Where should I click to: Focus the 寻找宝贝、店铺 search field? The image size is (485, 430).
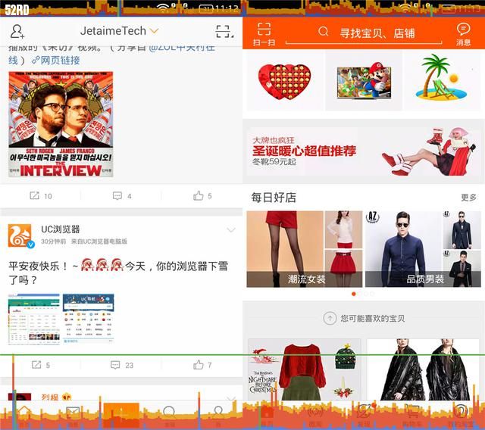coord(364,33)
